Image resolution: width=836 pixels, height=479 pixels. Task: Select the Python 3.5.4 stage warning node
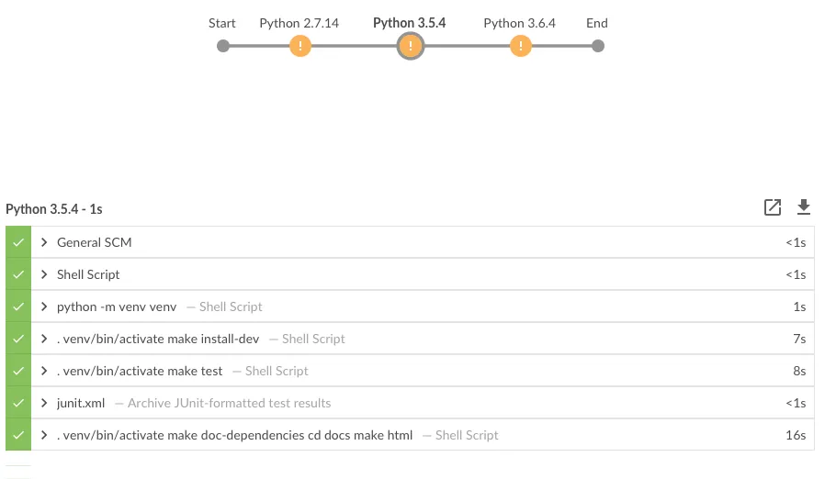(x=411, y=46)
